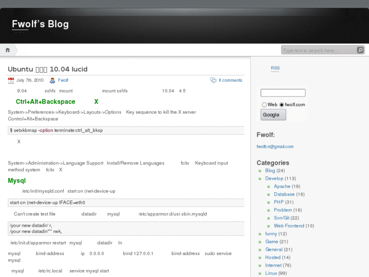Click the 'service mysql start' text
Screen dimensions: 369x277
[x=89, y=271]
